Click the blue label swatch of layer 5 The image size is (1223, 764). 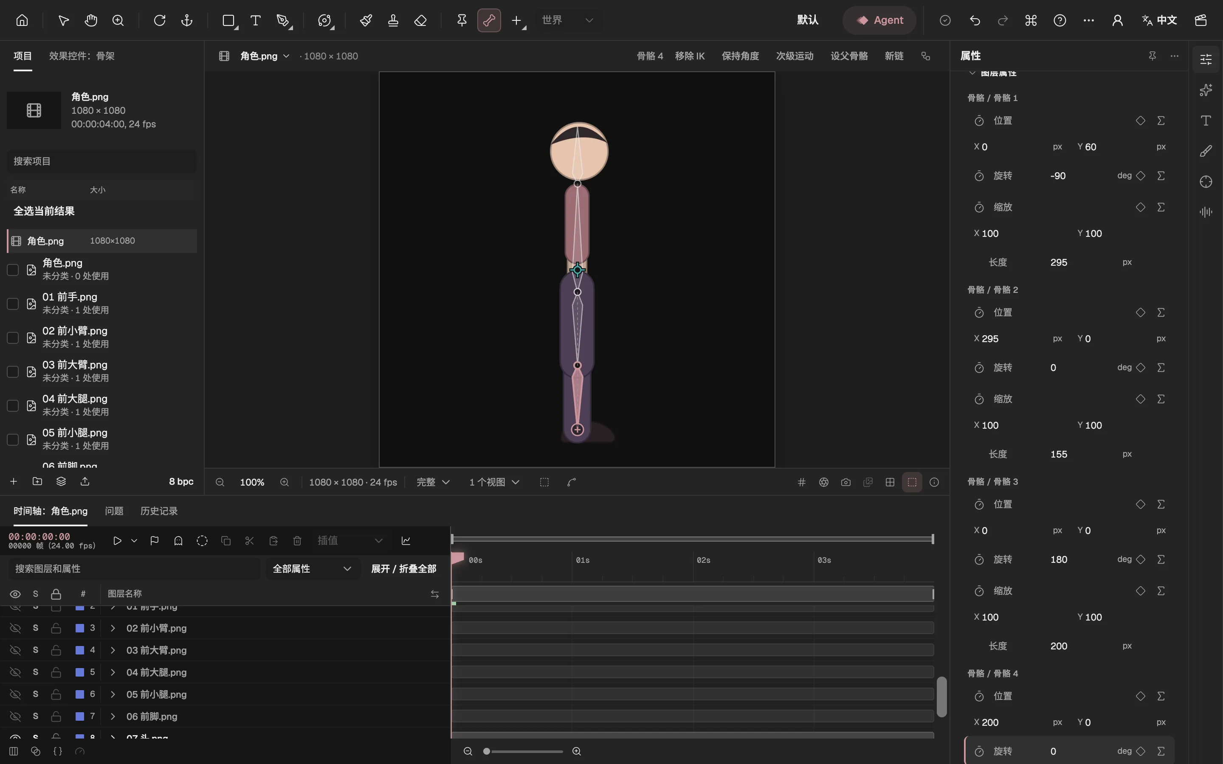80,672
